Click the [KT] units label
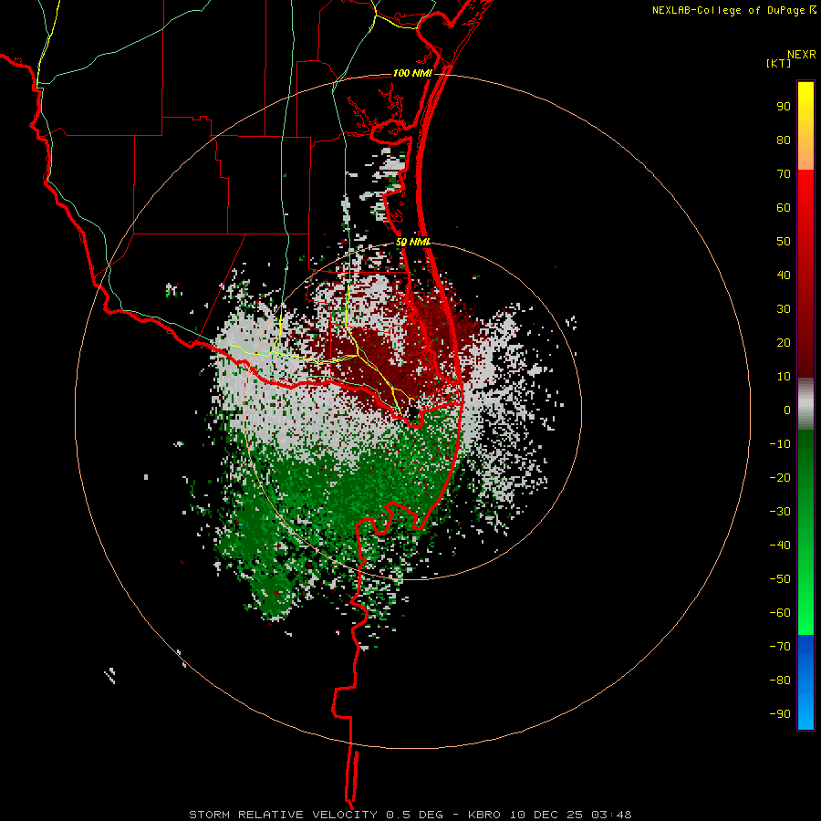This screenshot has height=821, width=821. point(779,63)
